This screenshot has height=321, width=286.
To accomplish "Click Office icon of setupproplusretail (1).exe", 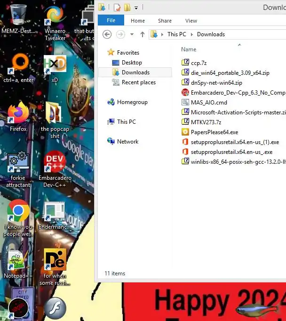I will (x=185, y=142).
